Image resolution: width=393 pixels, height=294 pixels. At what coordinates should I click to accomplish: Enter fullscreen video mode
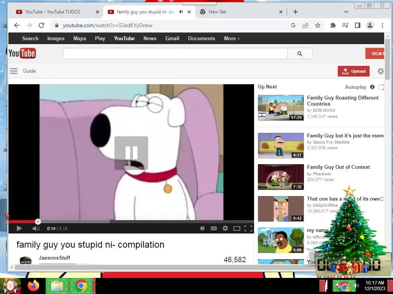[x=248, y=229]
